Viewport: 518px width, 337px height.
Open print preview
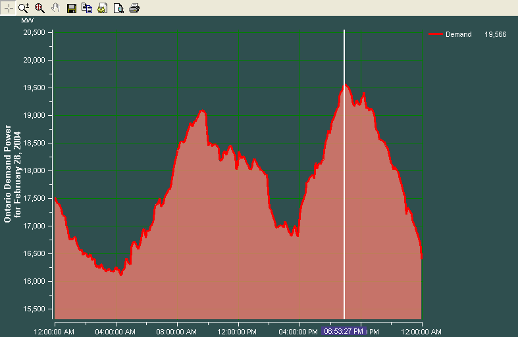point(118,8)
